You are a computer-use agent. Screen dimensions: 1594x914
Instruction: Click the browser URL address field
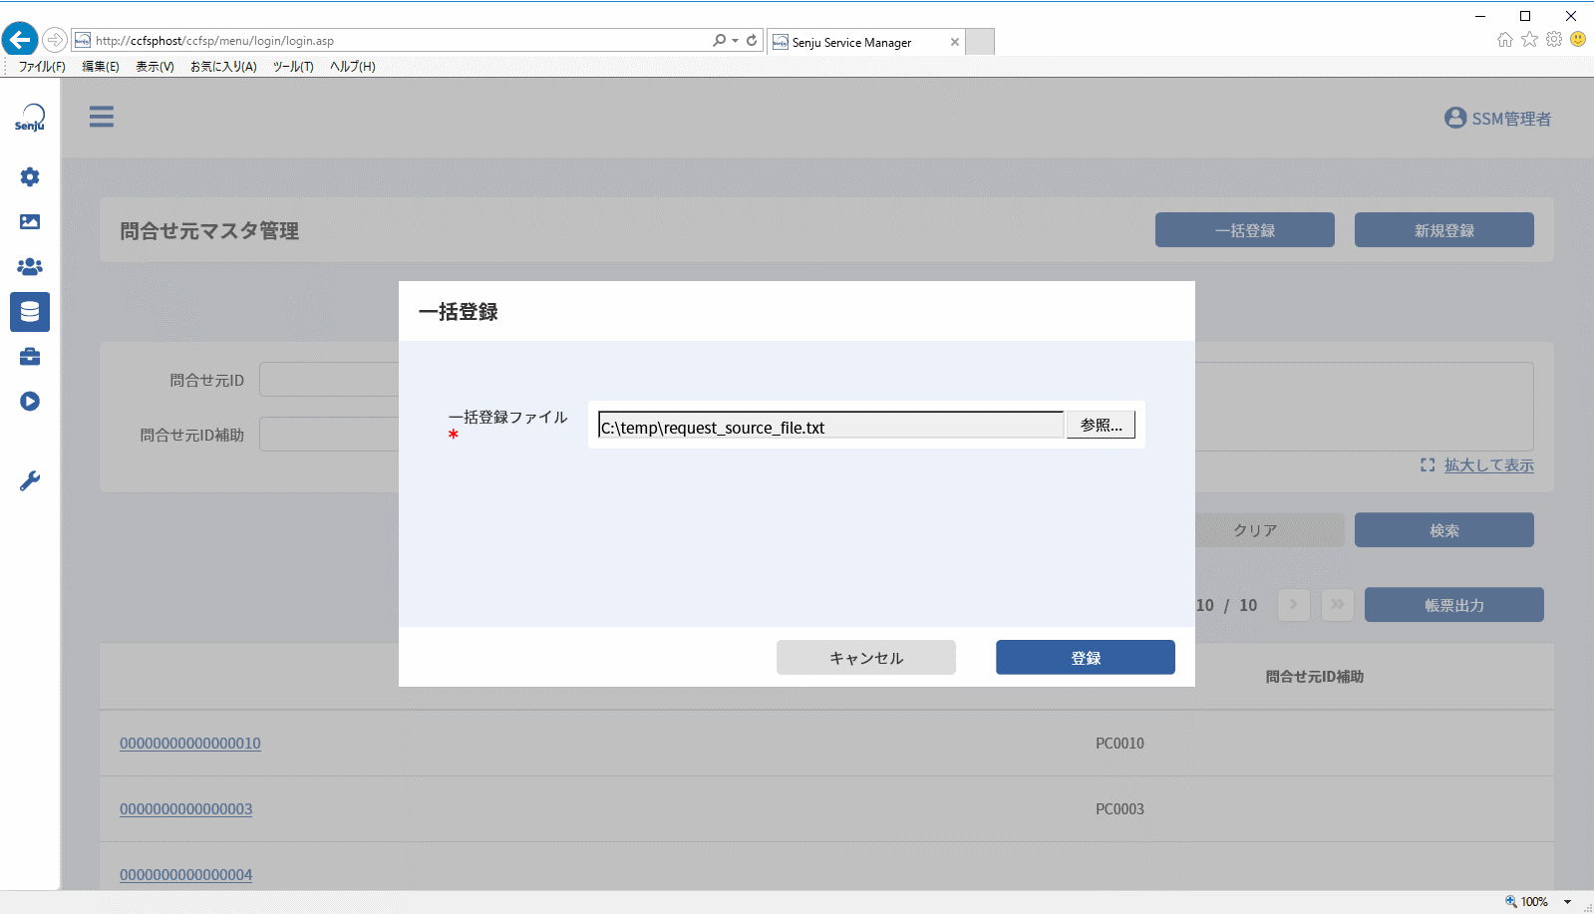tap(399, 41)
